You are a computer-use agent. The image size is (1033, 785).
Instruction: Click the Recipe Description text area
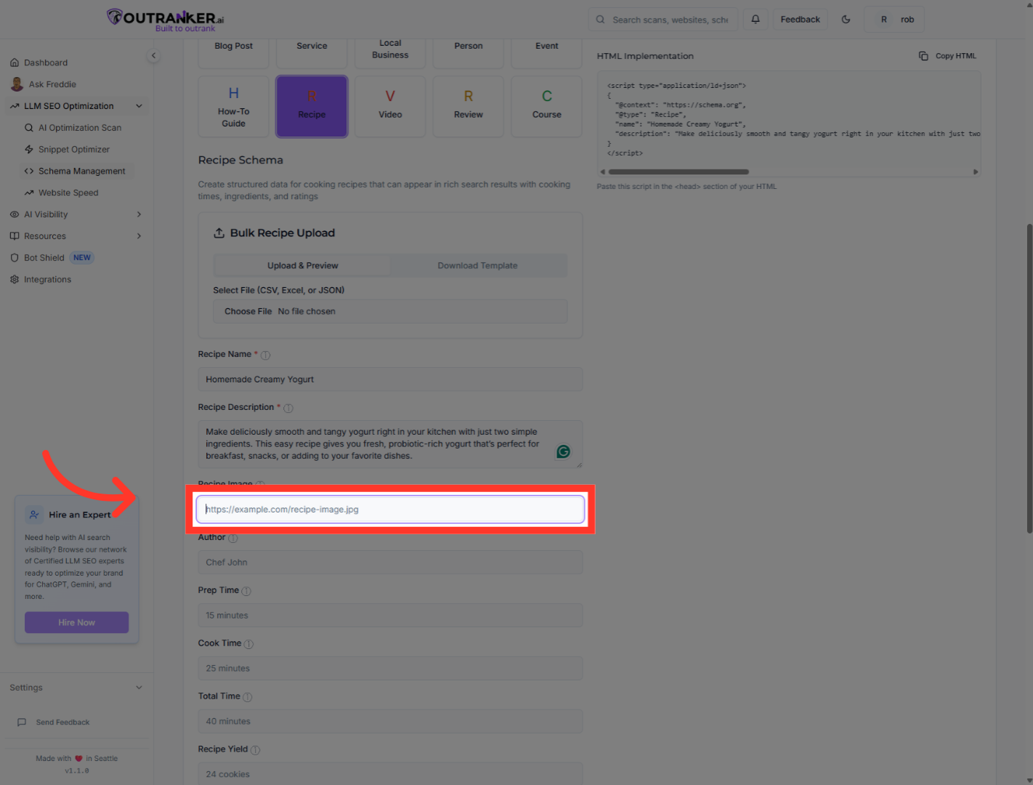390,444
